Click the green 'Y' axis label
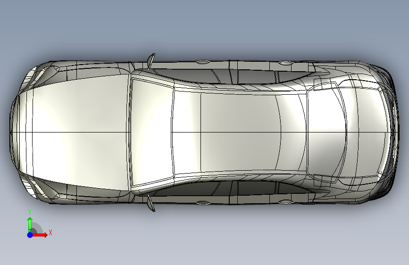The image size is (409, 265). (30, 212)
